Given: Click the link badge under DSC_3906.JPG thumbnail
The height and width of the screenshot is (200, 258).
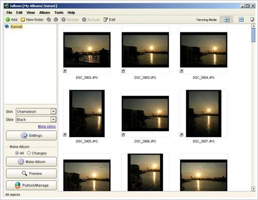Looking at the screenshot, I should click(x=123, y=135).
